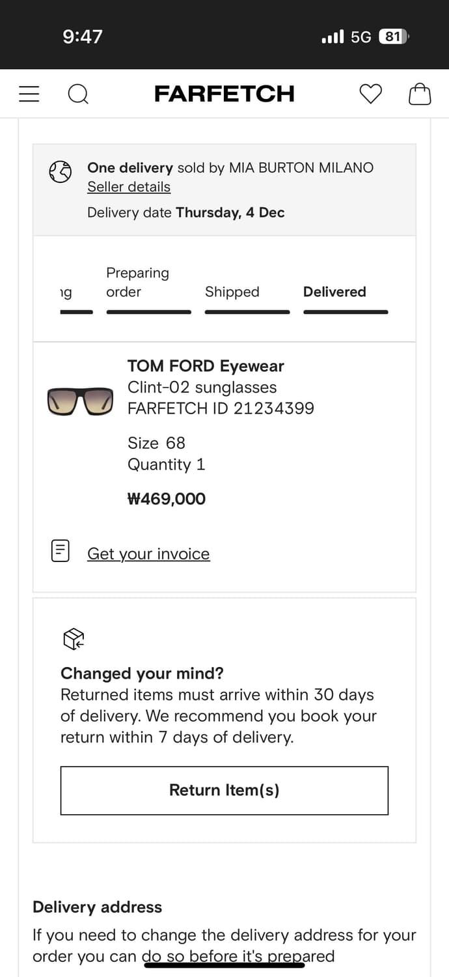Open the hamburger menu

point(29,94)
